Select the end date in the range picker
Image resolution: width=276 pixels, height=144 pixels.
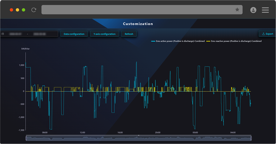40,34
